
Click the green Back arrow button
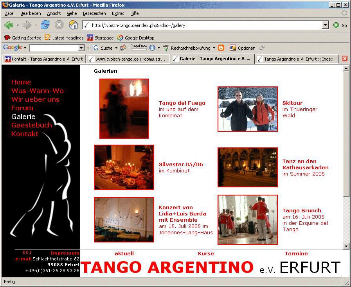click(x=9, y=25)
